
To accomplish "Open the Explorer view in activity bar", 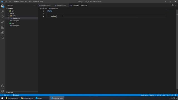I will 3,6.
